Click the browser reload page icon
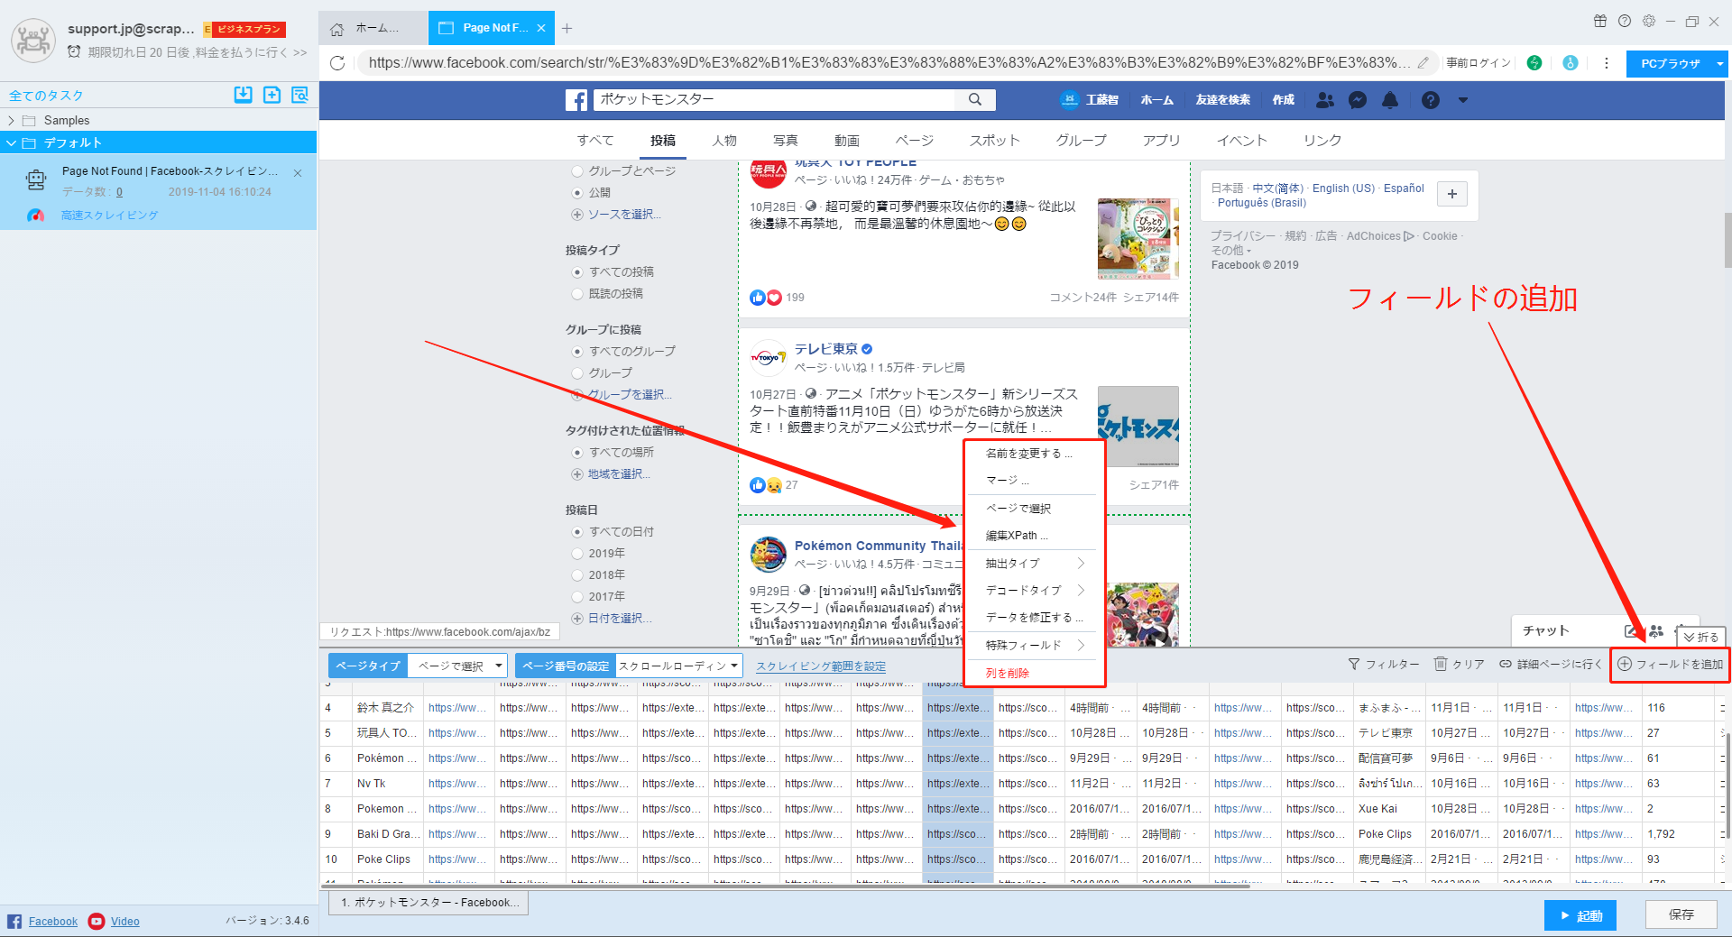 tap(337, 63)
